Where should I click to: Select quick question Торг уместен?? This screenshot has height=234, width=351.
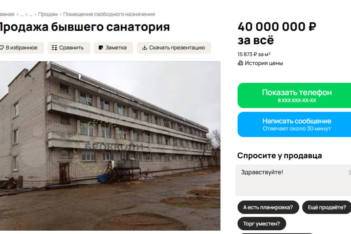(262, 223)
